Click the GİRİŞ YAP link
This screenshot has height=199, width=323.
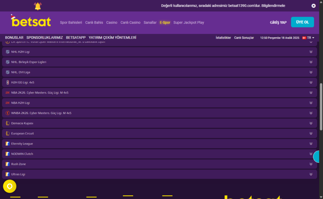(278, 22)
